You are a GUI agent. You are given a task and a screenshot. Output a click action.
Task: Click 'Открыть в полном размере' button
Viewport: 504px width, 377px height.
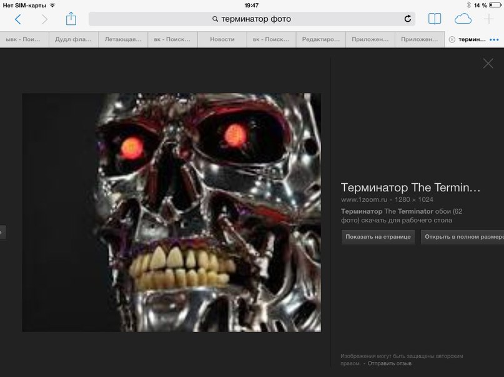[x=463, y=237]
